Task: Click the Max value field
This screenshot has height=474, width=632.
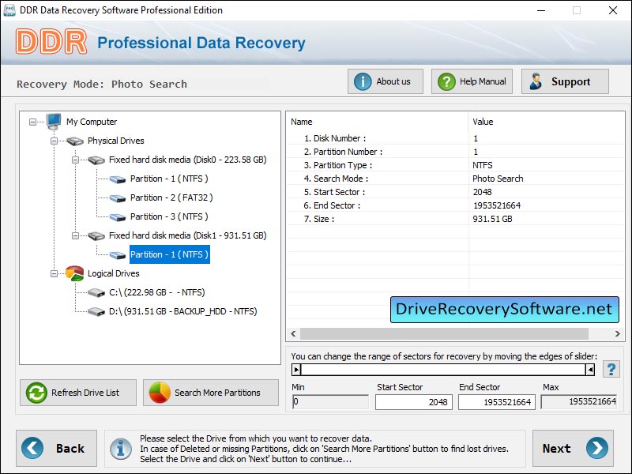Action: click(579, 401)
